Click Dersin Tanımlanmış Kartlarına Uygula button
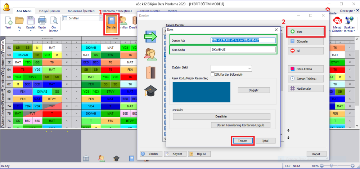Screen dimensions: 360x169 point(240,125)
